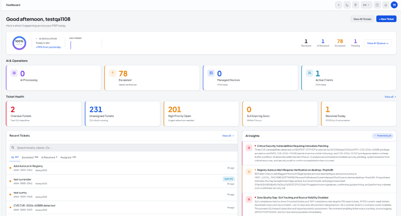The width and height of the screenshot is (401, 216).
Task: Click the View All Tickets button
Action: 362,19
